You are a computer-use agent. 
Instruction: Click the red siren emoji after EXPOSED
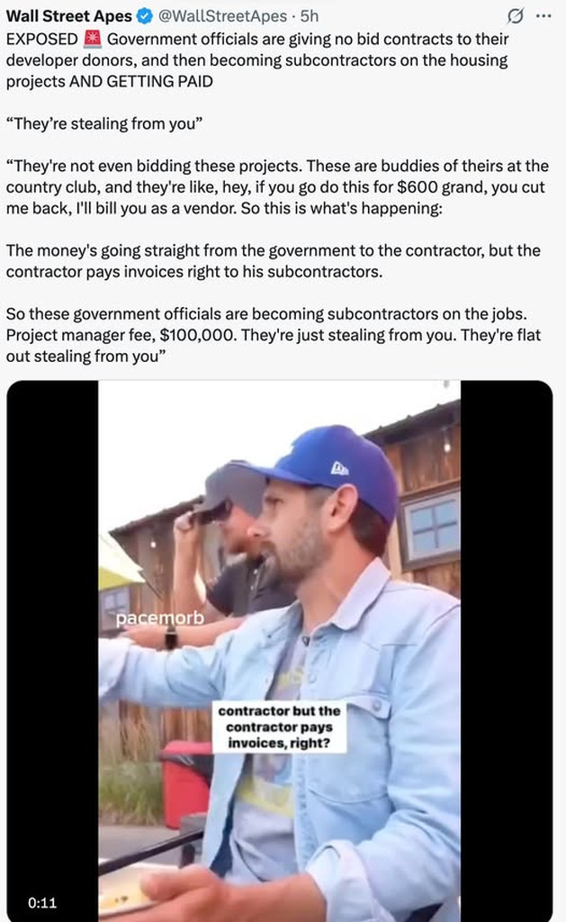click(x=93, y=39)
